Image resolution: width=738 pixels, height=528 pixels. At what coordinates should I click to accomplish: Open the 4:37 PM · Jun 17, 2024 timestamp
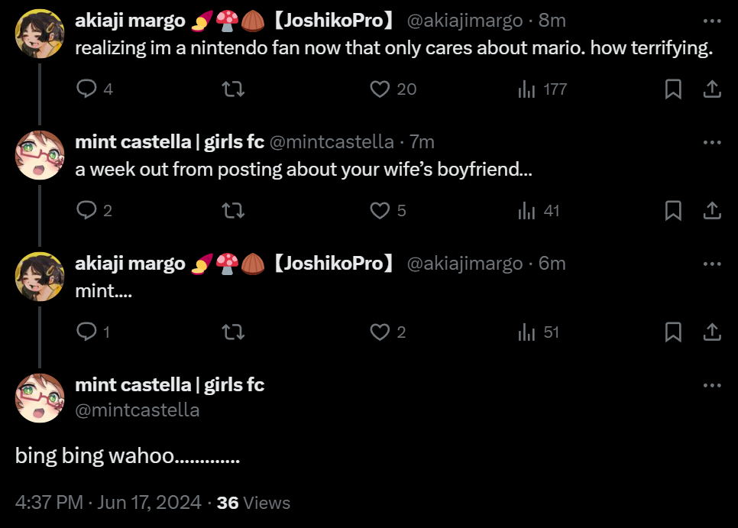[x=108, y=503]
